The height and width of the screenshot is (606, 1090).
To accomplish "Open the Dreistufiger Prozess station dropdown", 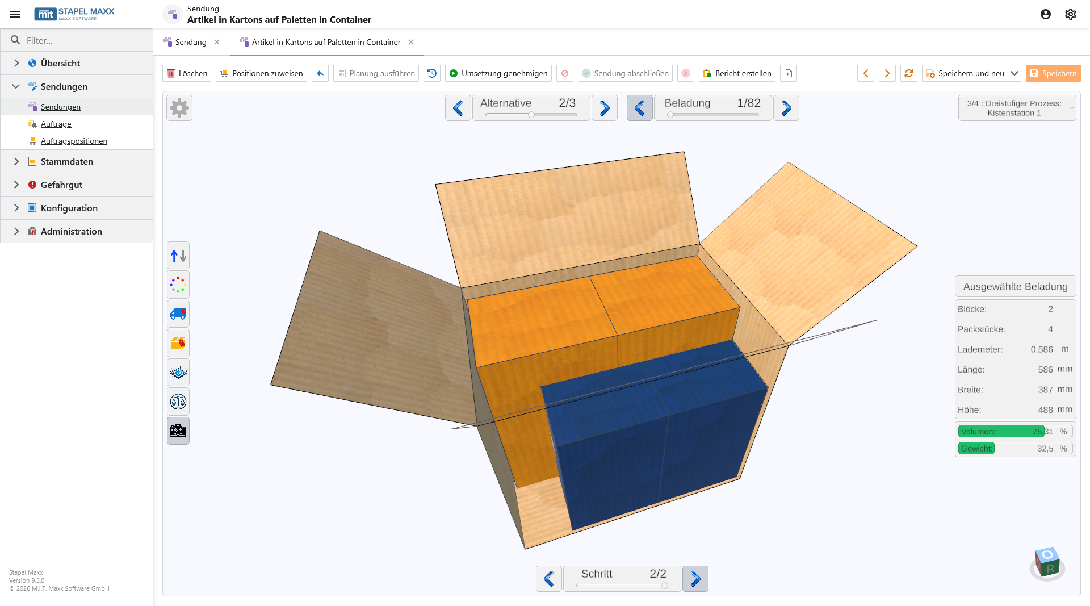I will (1017, 108).
